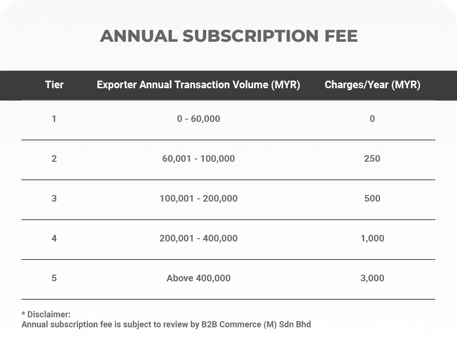Select the 500 charge value
Screen dimensions: 457x352
[372, 199]
